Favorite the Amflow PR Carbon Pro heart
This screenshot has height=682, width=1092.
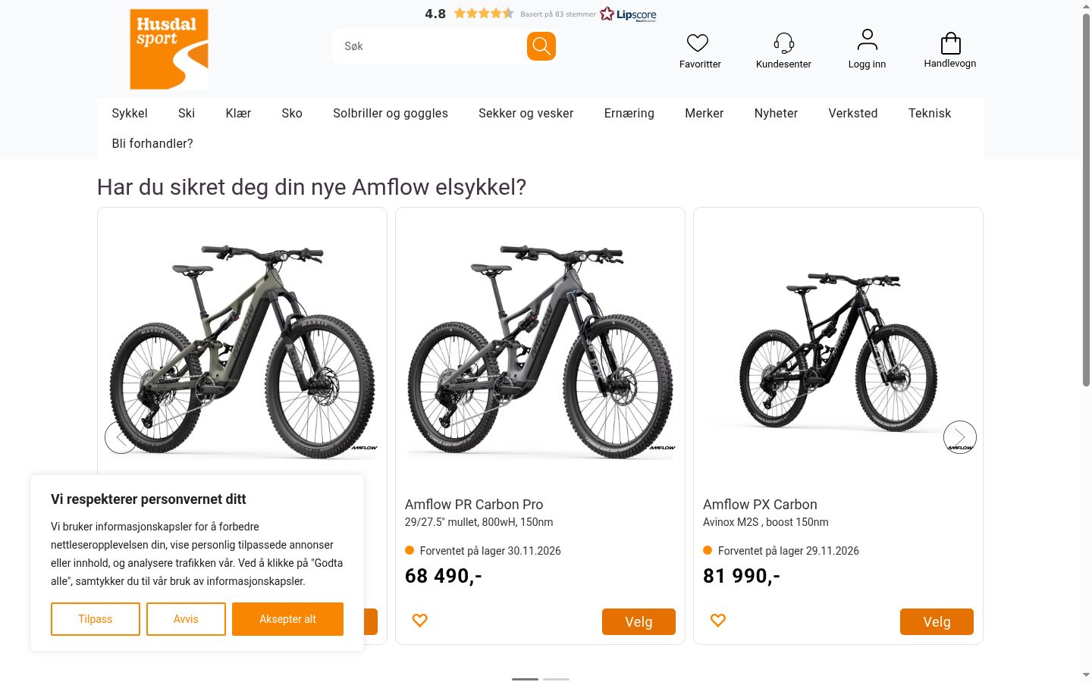(420, 621)
